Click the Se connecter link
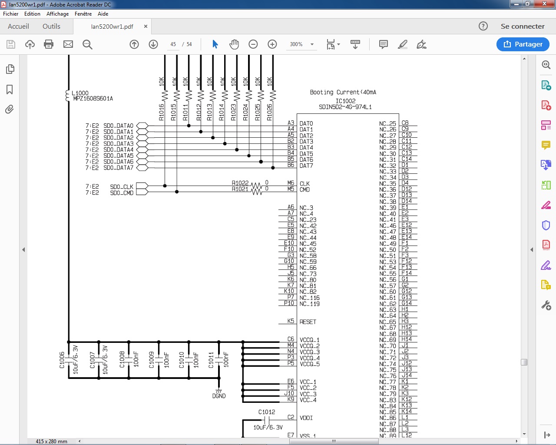Image resolution: width=556 pixels, height=445 pixels. coord(523,26)
